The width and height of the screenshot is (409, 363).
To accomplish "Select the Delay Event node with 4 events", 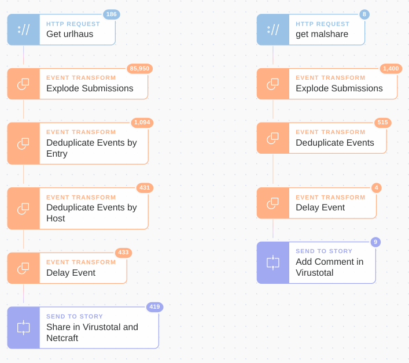I will (316, 203).
